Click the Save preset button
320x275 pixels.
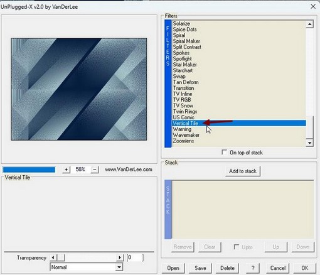tap(200, 268)
